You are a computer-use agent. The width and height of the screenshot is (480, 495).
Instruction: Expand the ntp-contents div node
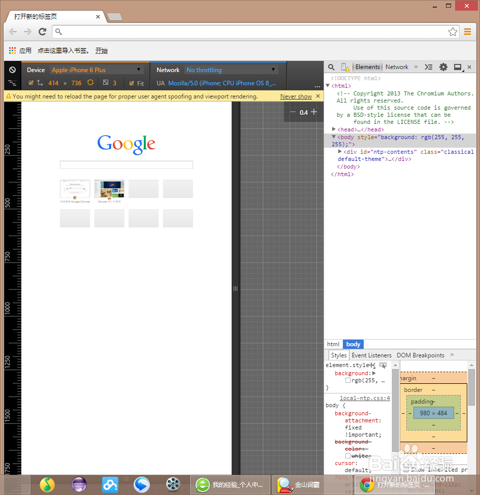click(340, 151)
